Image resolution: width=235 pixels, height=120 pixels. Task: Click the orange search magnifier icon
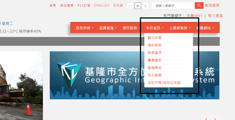coord(199,6)
